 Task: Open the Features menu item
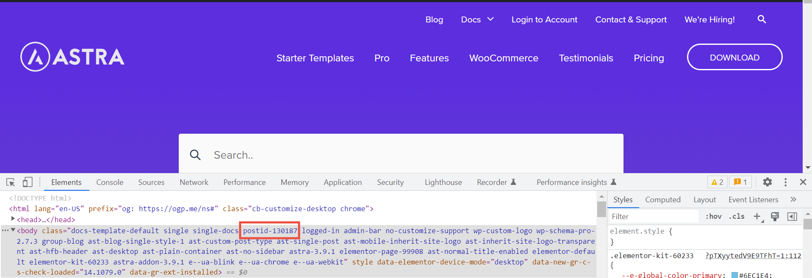pos(429,58)
